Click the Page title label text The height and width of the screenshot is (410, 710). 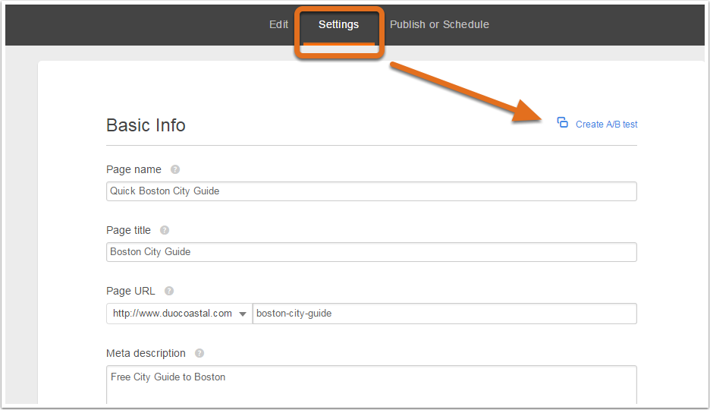(128, 230)
